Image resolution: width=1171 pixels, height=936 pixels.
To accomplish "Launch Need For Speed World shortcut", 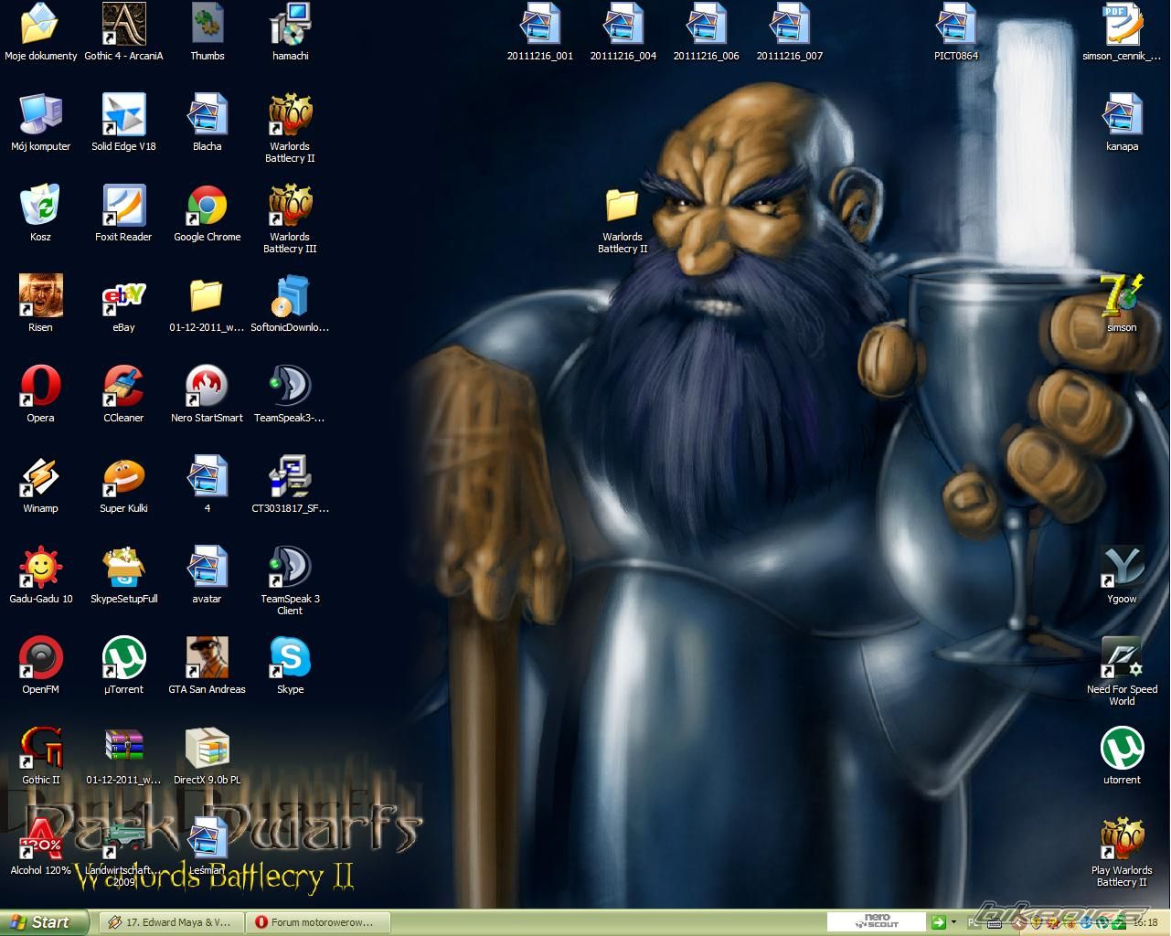I will pyautogui.click(x=1122, y=658).
